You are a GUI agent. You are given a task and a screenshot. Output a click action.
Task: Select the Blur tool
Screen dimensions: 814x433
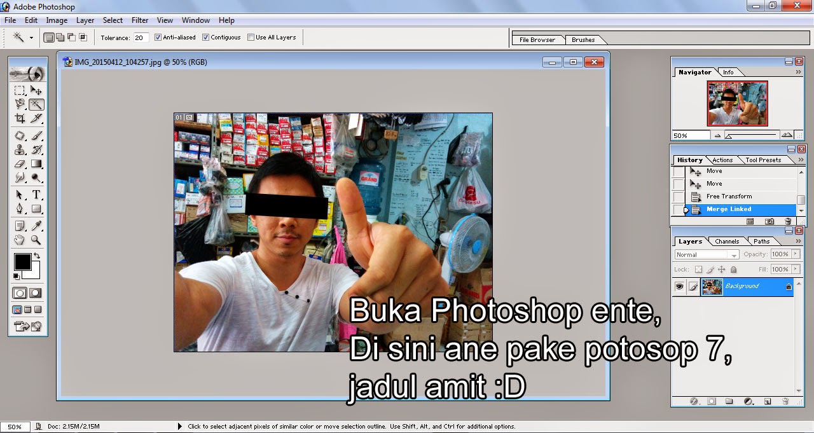pyautogui.click(x=20, y=178)
